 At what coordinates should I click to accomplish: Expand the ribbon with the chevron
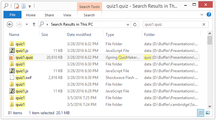pos(202,14)
